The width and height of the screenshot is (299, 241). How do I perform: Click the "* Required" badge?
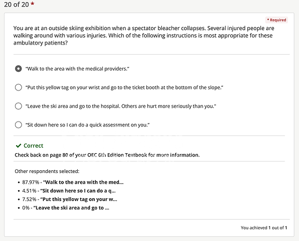[276, 20]
